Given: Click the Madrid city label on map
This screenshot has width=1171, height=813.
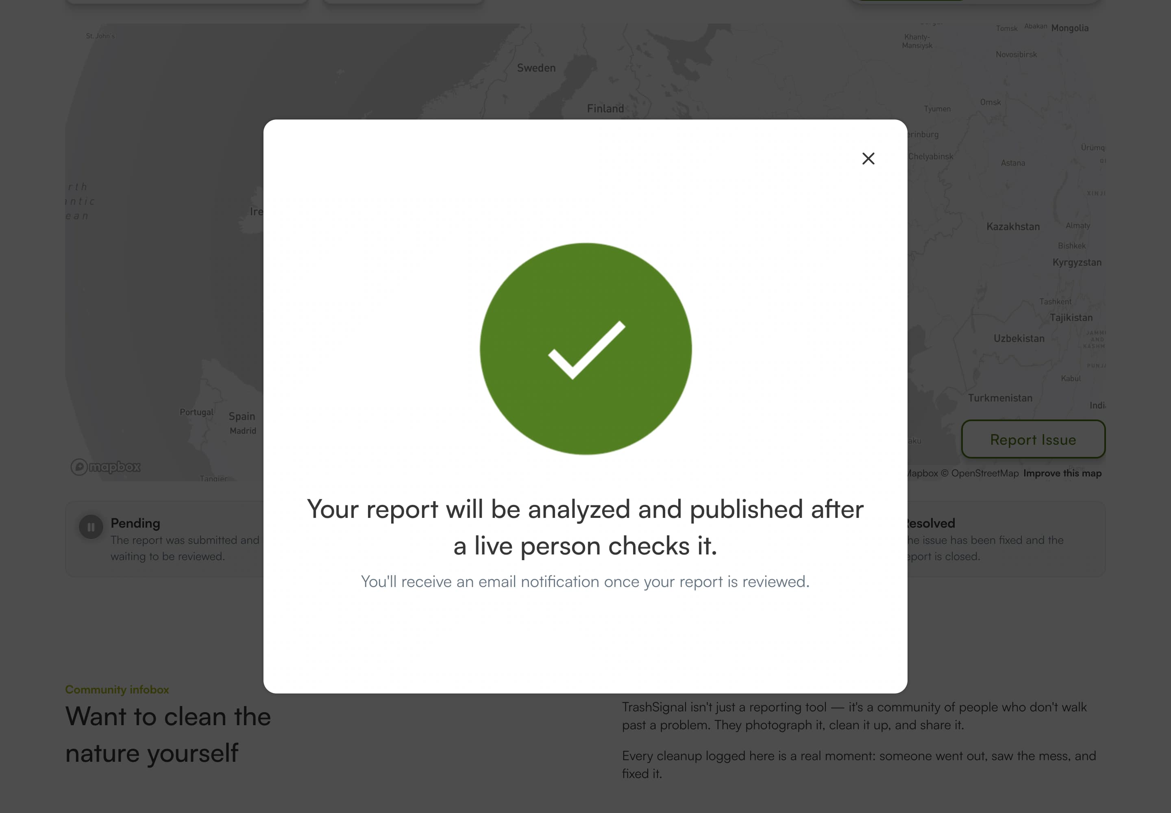Looking at the screenshot, I should coord(243,431).
